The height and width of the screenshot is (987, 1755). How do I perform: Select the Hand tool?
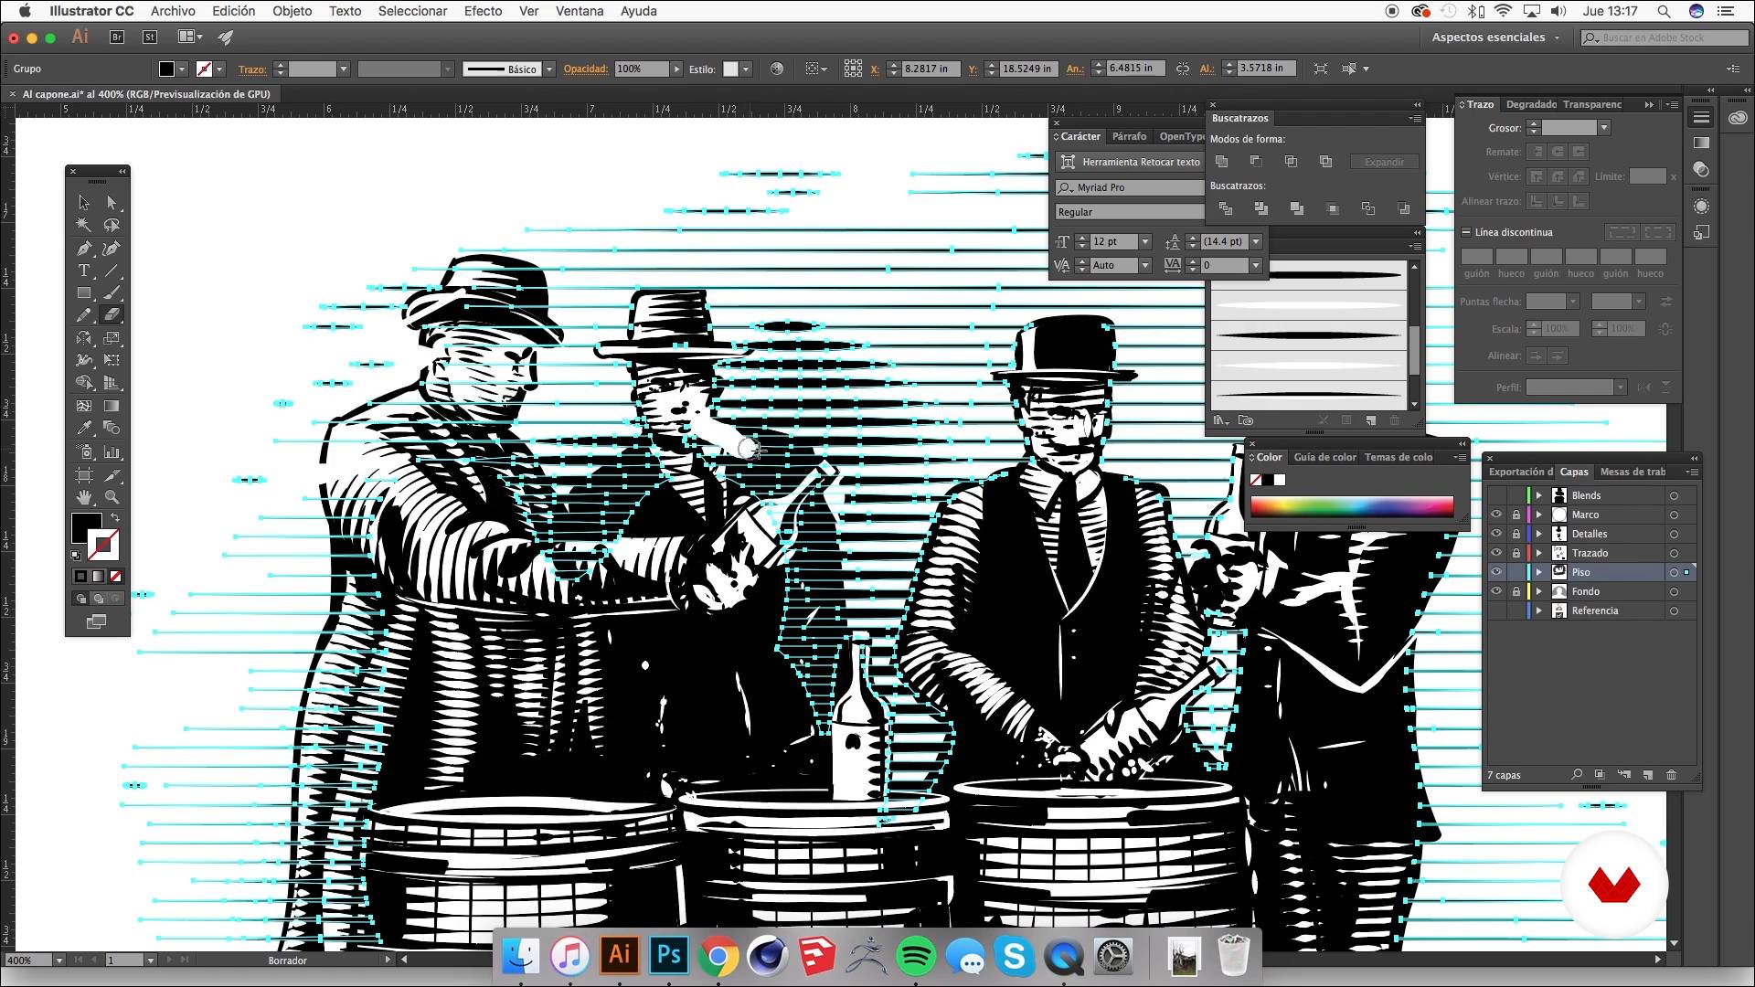(x=84, y=497)
